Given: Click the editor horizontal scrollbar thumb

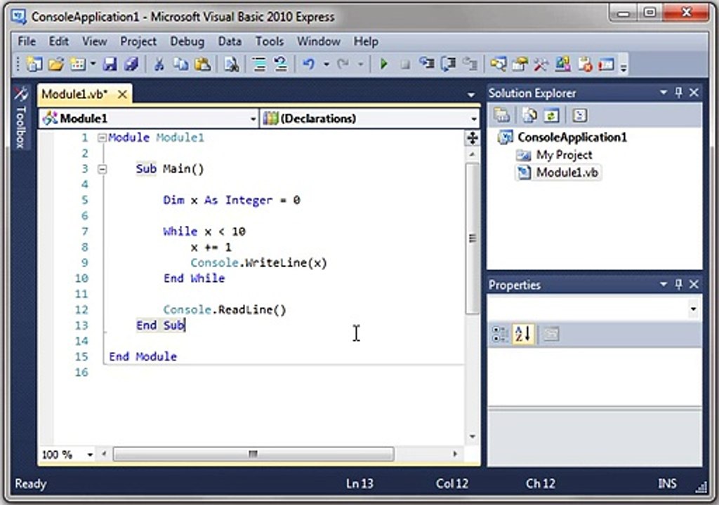Looking at the screenshot, I should (x=253, y=454).
